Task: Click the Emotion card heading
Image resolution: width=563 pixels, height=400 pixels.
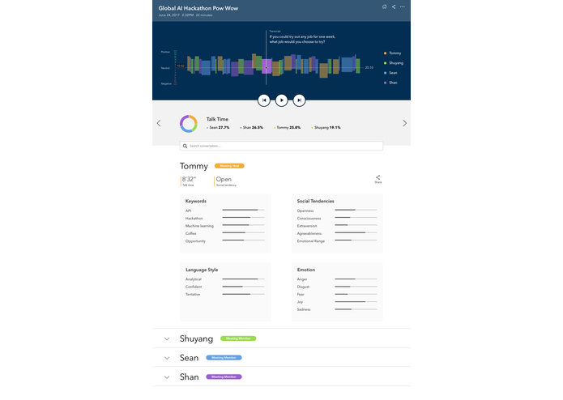Action: pos(306,270)
